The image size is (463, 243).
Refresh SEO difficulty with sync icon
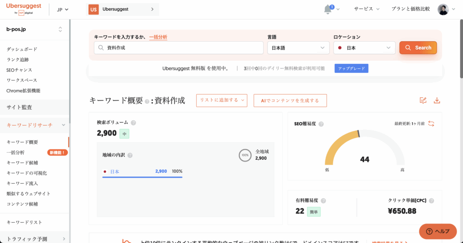tap(431, 124)
